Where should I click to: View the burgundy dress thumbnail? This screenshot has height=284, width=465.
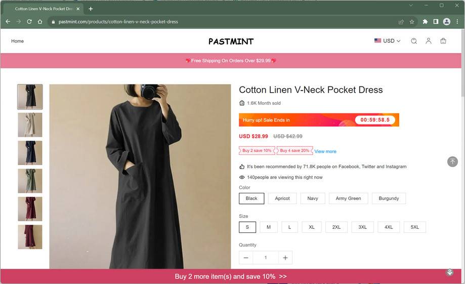[30, 209]
